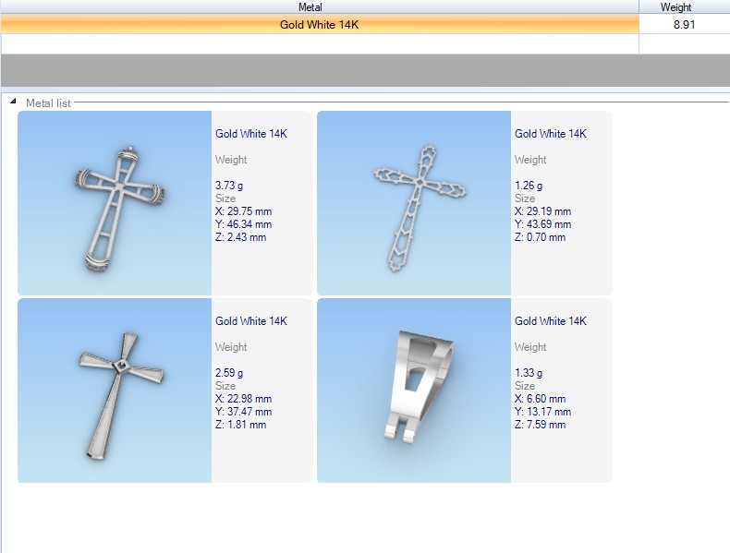The height and width of the screenshot is (553, 730).
Task: Click the empty row below Gold White 14K
Action: [319, 43]
